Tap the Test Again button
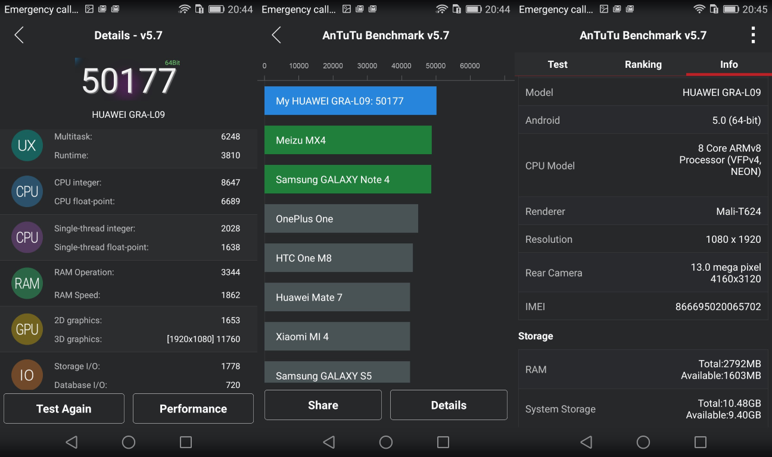Screen dimensions: 772x457 click(x=64, y=409)
